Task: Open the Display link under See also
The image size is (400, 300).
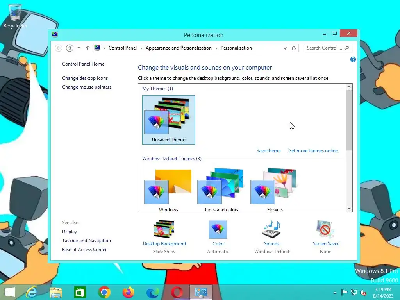Action: click(70, 232)
